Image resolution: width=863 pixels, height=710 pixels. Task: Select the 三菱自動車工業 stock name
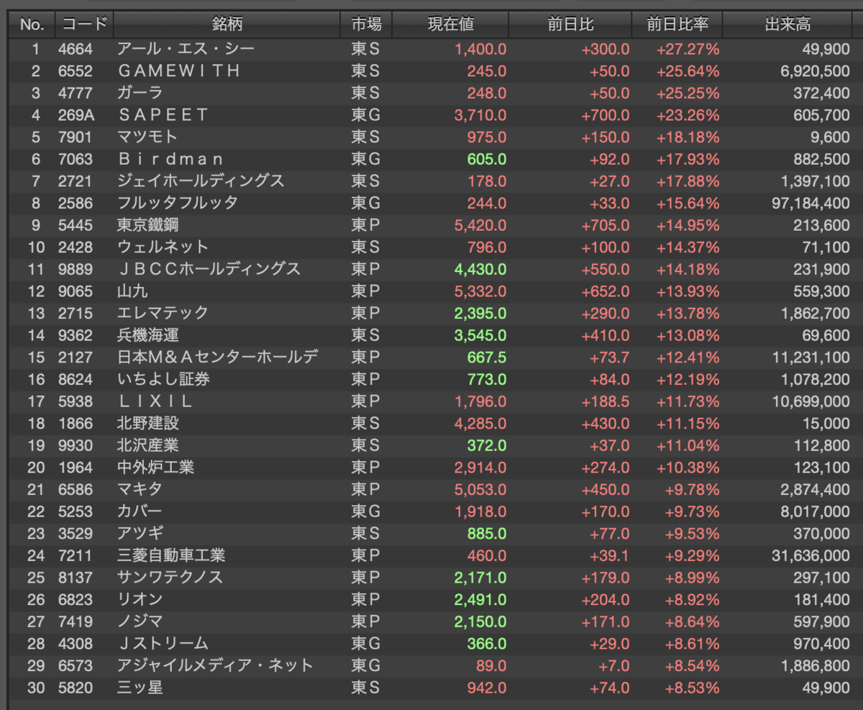170,555
